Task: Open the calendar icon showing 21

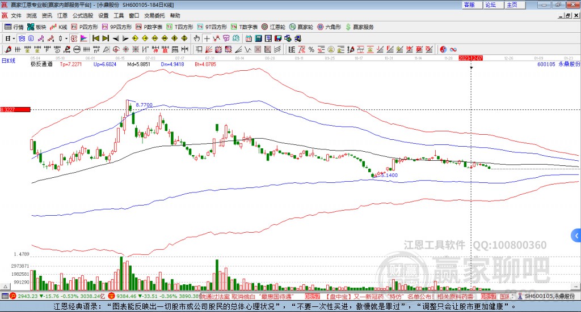Action: [249, 39]
